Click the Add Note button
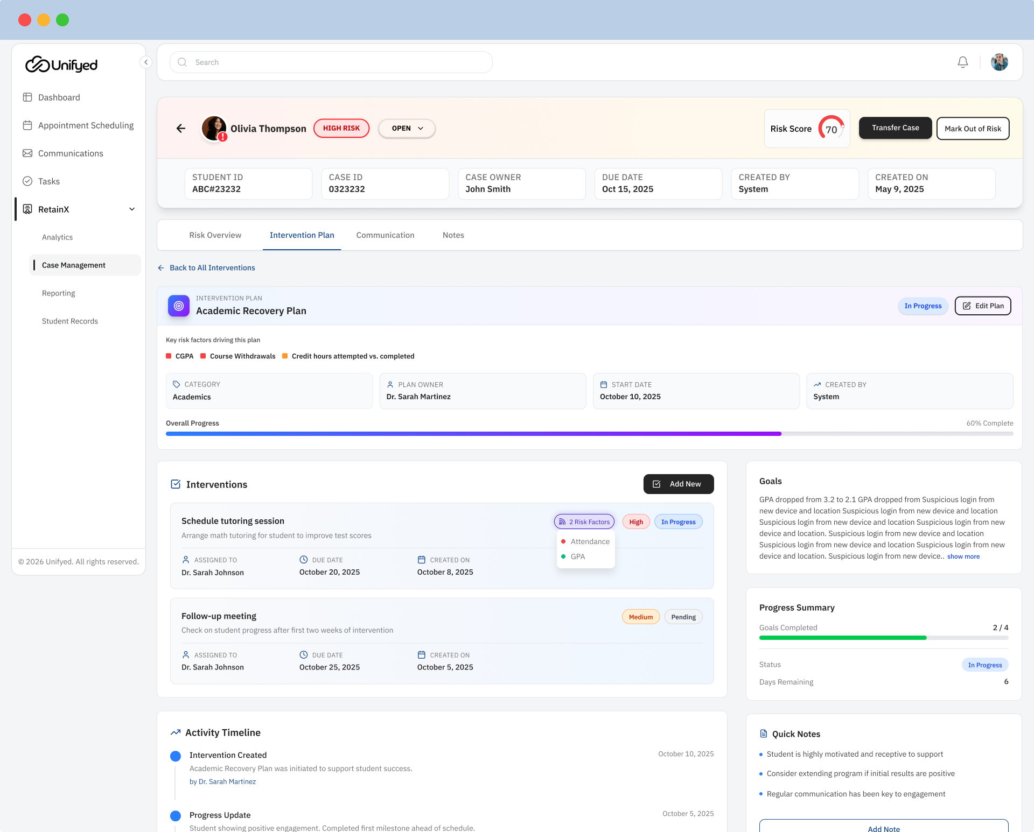 click(x=884, y=826)
